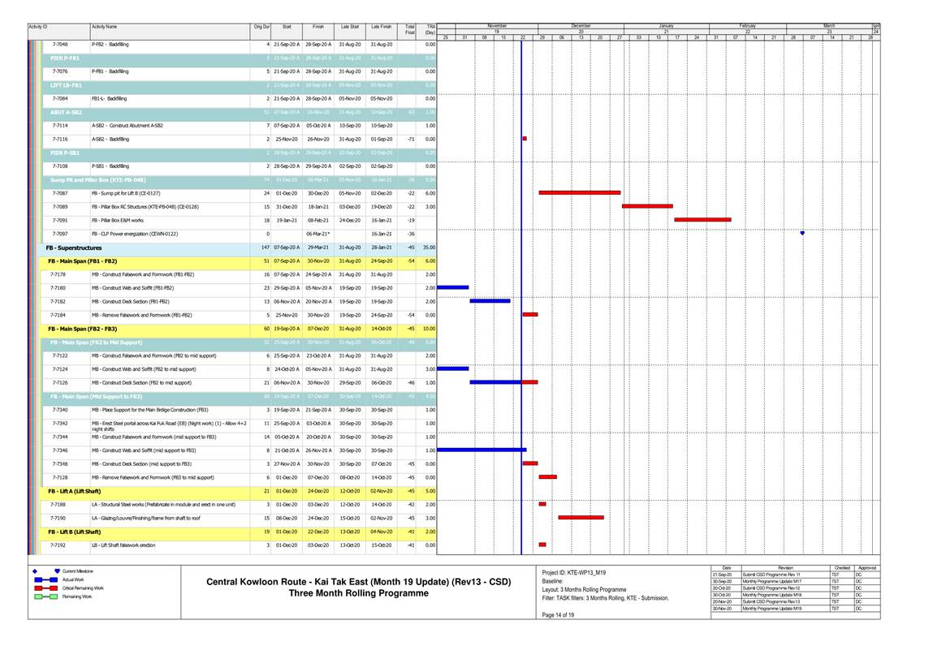Click the red bar for Sump pit for Lift B
933x659 pixels.
(x=579, y=193)
